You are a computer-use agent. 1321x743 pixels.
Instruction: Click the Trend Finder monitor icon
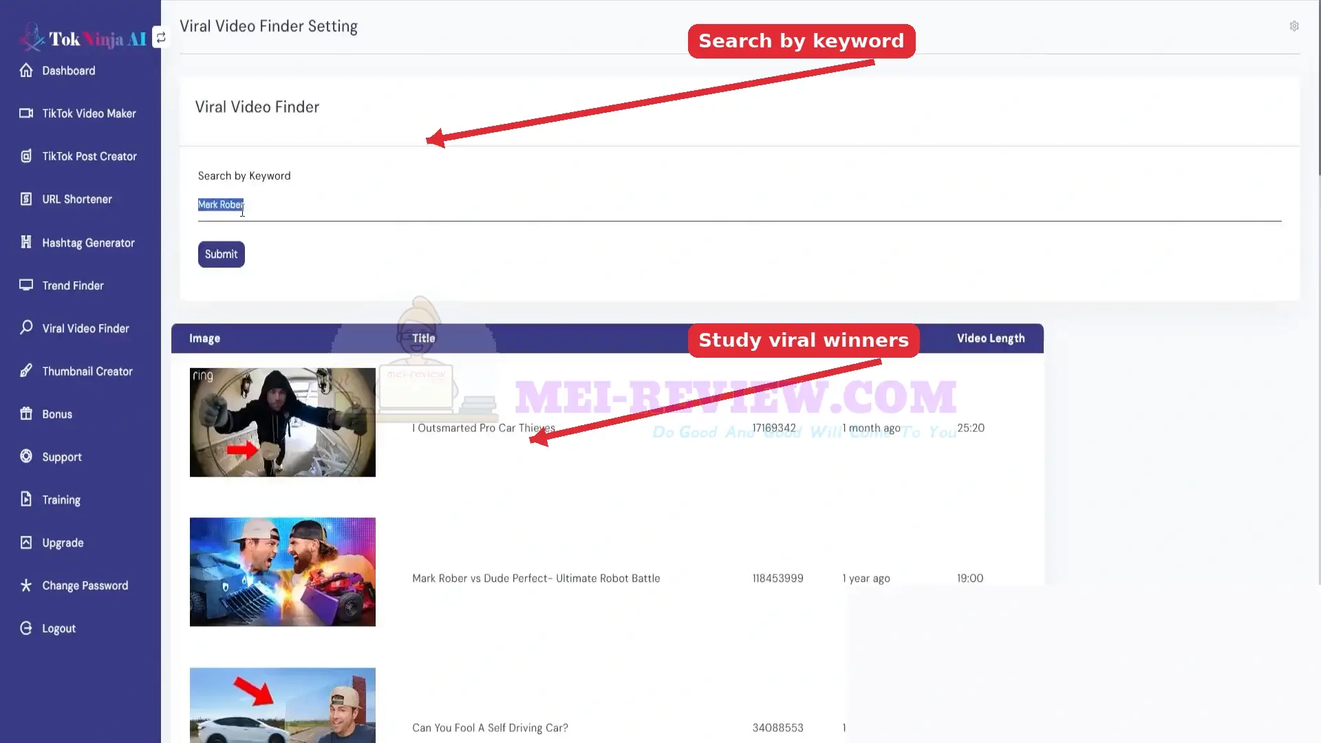(x=26, y=285)
